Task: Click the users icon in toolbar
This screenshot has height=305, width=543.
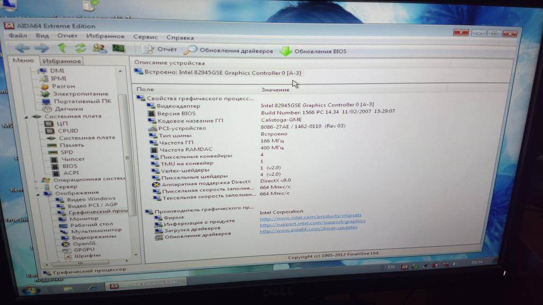Action: (99, 48)
